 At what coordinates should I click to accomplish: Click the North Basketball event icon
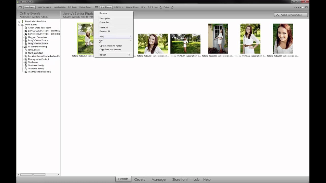click(x=26, y=53)
